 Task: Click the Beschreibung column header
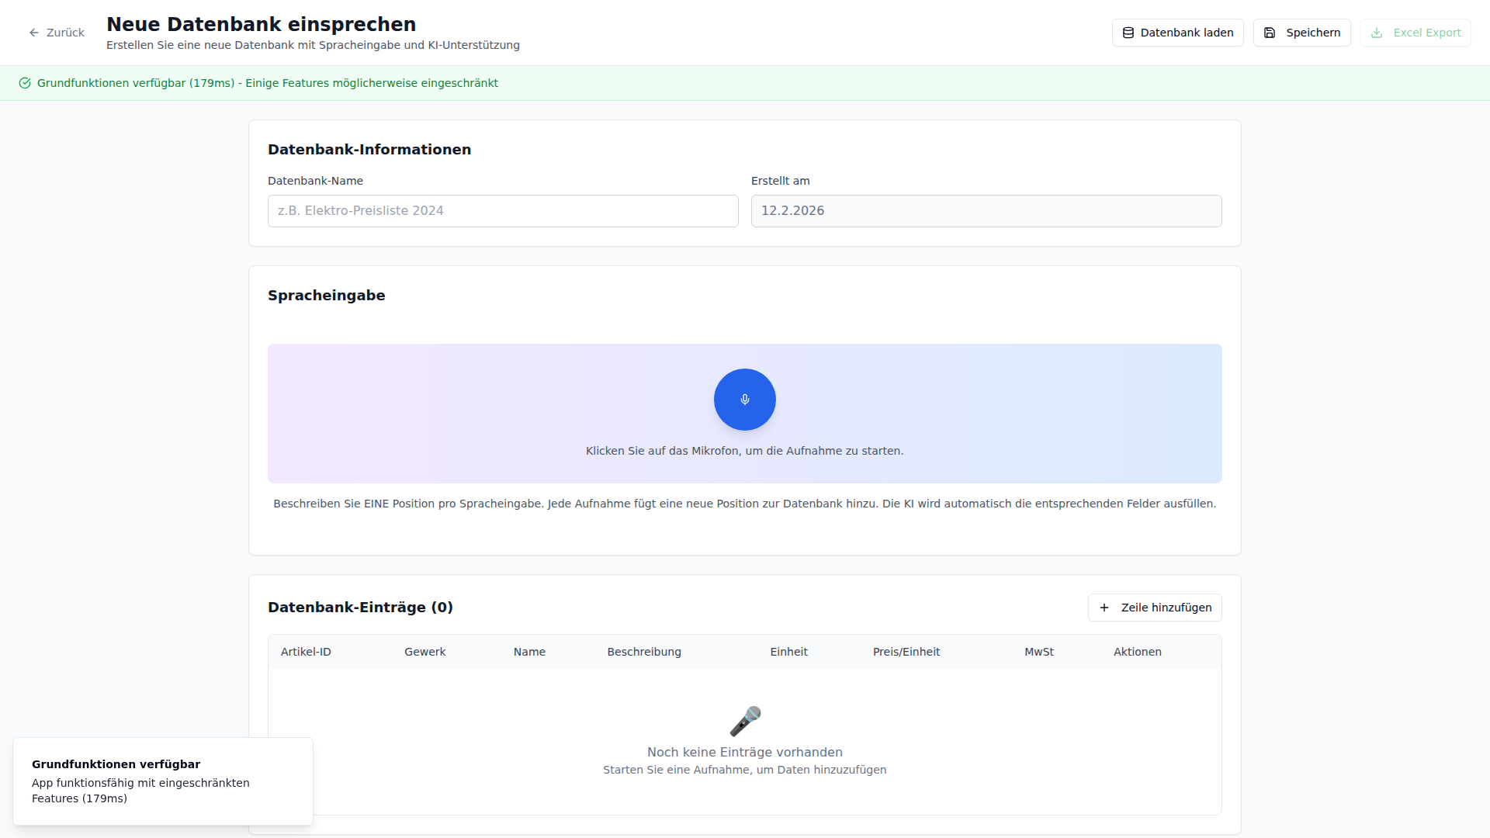point(644,652)
